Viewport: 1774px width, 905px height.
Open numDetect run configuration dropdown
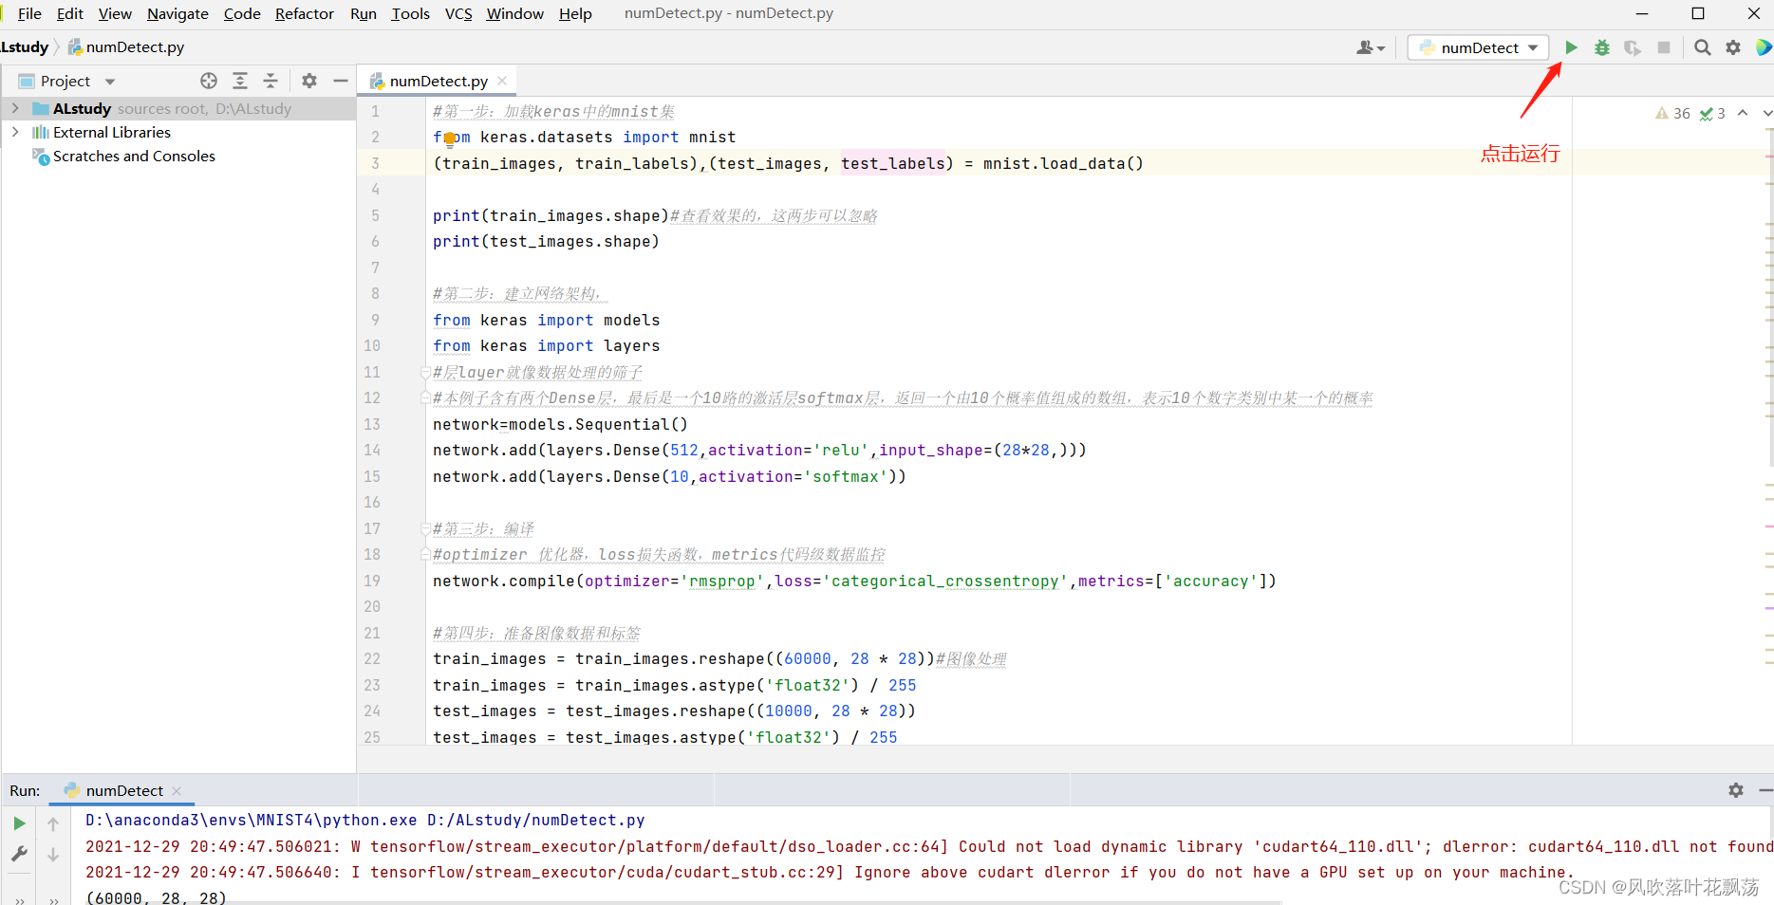[x=1479, y=47]
